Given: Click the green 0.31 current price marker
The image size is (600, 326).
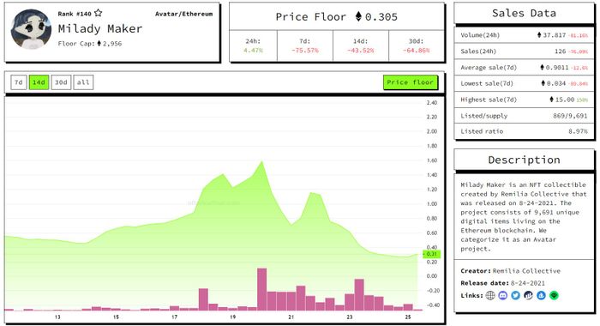Looking at the screenshot, I should point(432,254).
